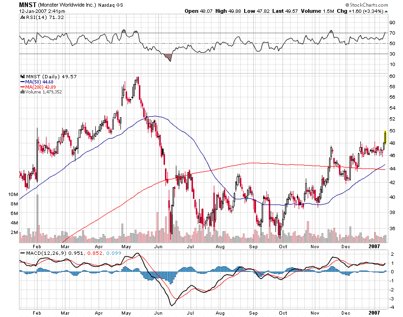Click the 'Low 47.82' quote value
403x317 pixels.
point(257,11)
